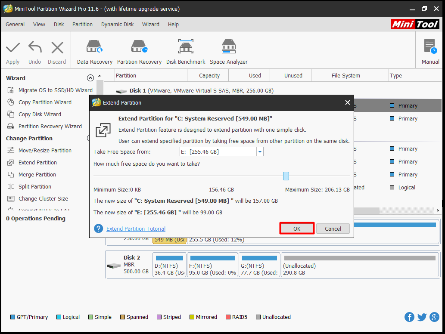Screen dimensions: 445x334
Task: Select the F:(NTFS) partition block on Disk 2
Action: pos(212,265)
